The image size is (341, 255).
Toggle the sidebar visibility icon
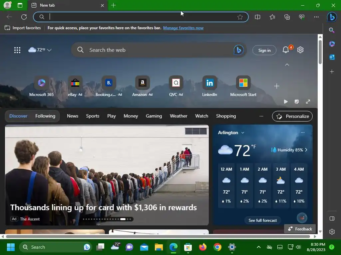332,218
